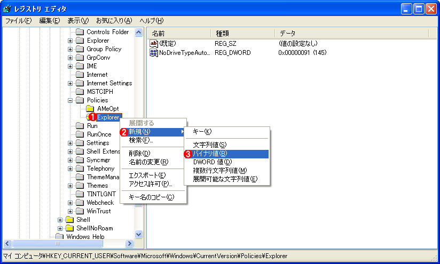
Task: Choose 文字列値(S) in the submenu
Action: pos(227,145)
